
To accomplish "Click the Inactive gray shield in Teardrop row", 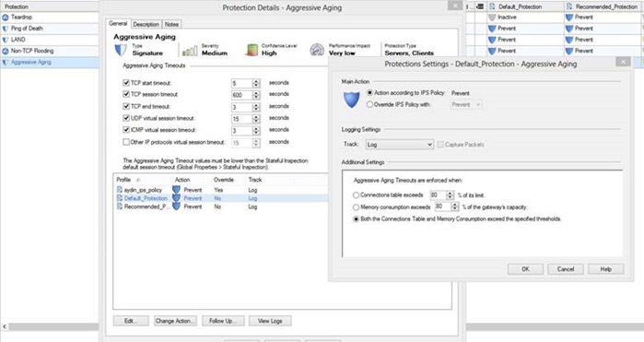I will pos(492,18).
